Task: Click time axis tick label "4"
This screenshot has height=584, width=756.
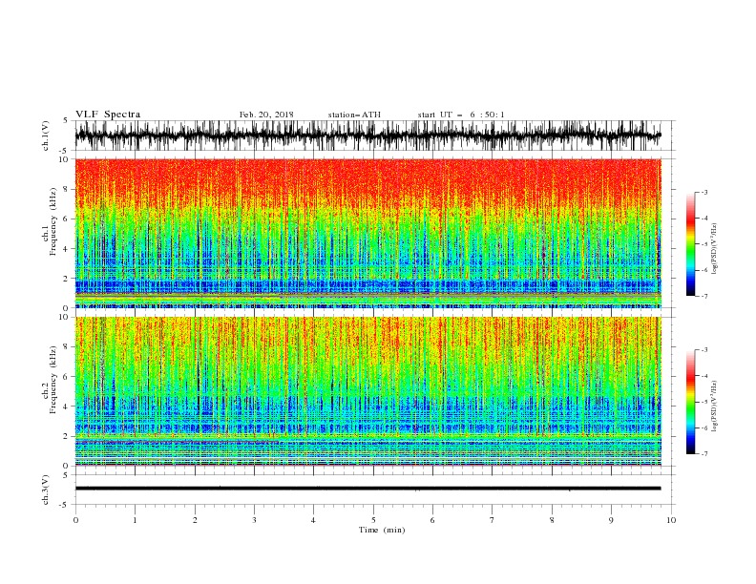Action: pos(314,520)
